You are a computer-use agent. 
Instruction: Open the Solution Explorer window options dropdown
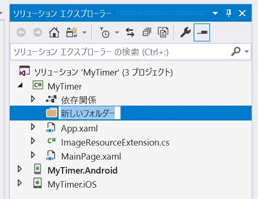[x=215, y=13]
